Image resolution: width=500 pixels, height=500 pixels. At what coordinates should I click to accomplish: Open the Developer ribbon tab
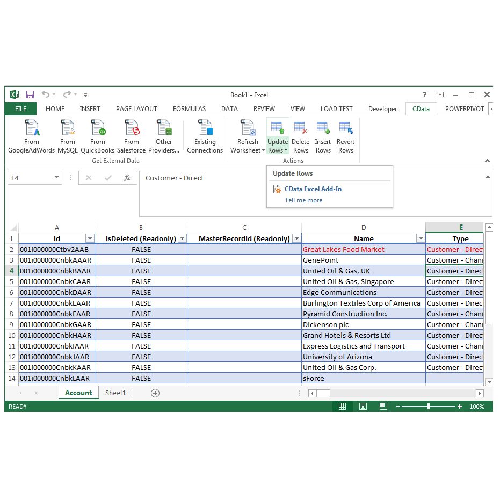click(x=382, y=108)
